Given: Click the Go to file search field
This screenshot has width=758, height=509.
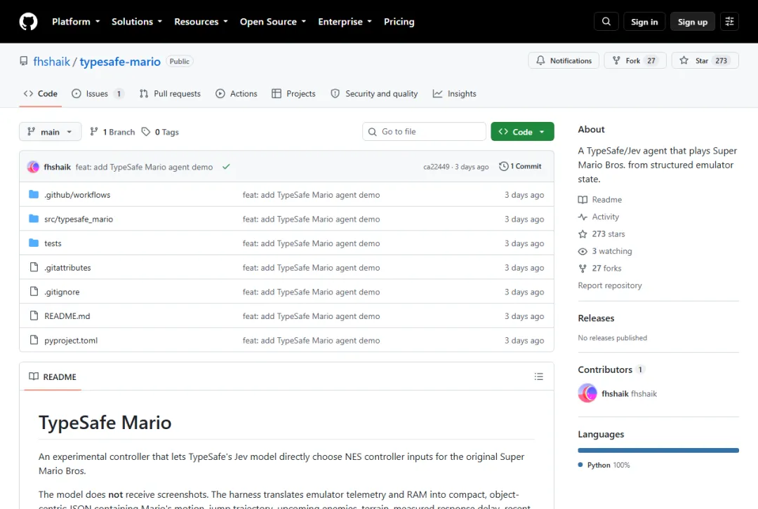Looking at the screenshot, I should pos(424,131).
